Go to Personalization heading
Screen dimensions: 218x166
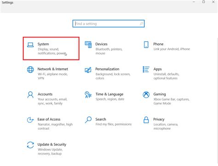[107, 69]
